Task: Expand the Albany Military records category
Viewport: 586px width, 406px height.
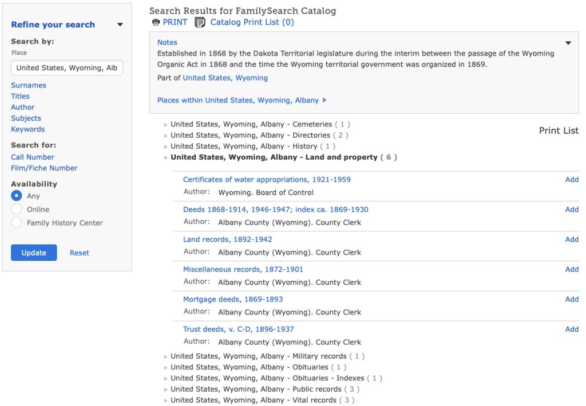Action: 166,357
